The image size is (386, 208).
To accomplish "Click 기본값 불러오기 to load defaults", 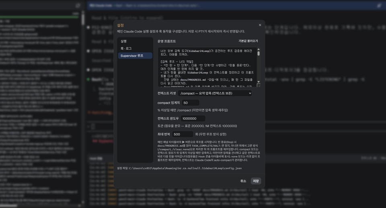I will [x=248, y=41].
